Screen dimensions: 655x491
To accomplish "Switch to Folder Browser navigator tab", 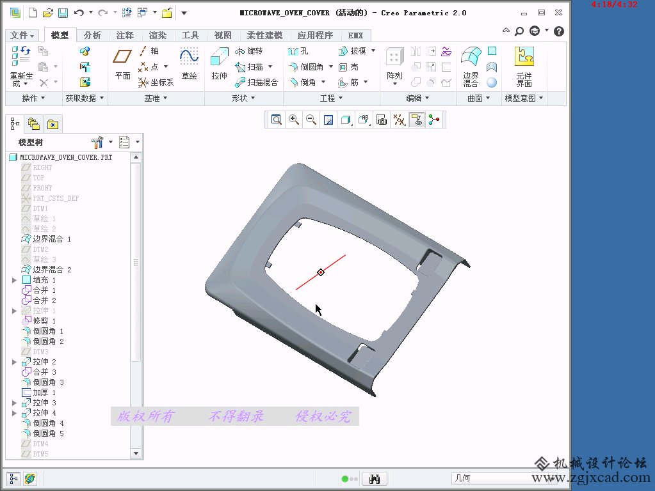I will coord(33,124).
